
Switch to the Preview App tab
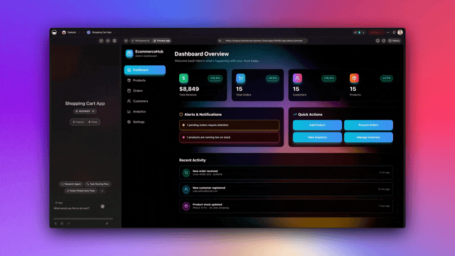(x=161, y=41)
